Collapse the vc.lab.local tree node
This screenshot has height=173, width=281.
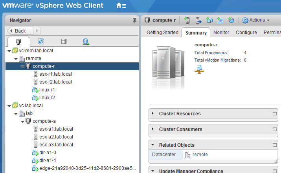click(9, 106)
